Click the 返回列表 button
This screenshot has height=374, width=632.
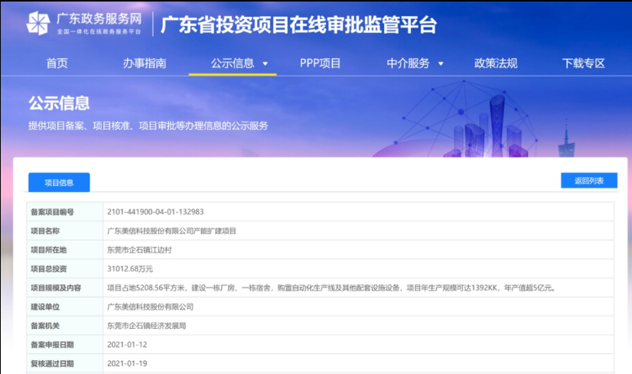588,180
